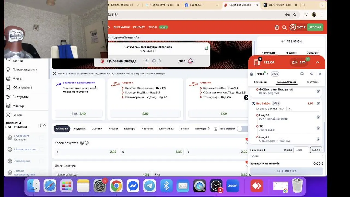The width and height of the screenshot is (350, 197).
Task: Switch to the Картони tab
Action: coord(147,129)
